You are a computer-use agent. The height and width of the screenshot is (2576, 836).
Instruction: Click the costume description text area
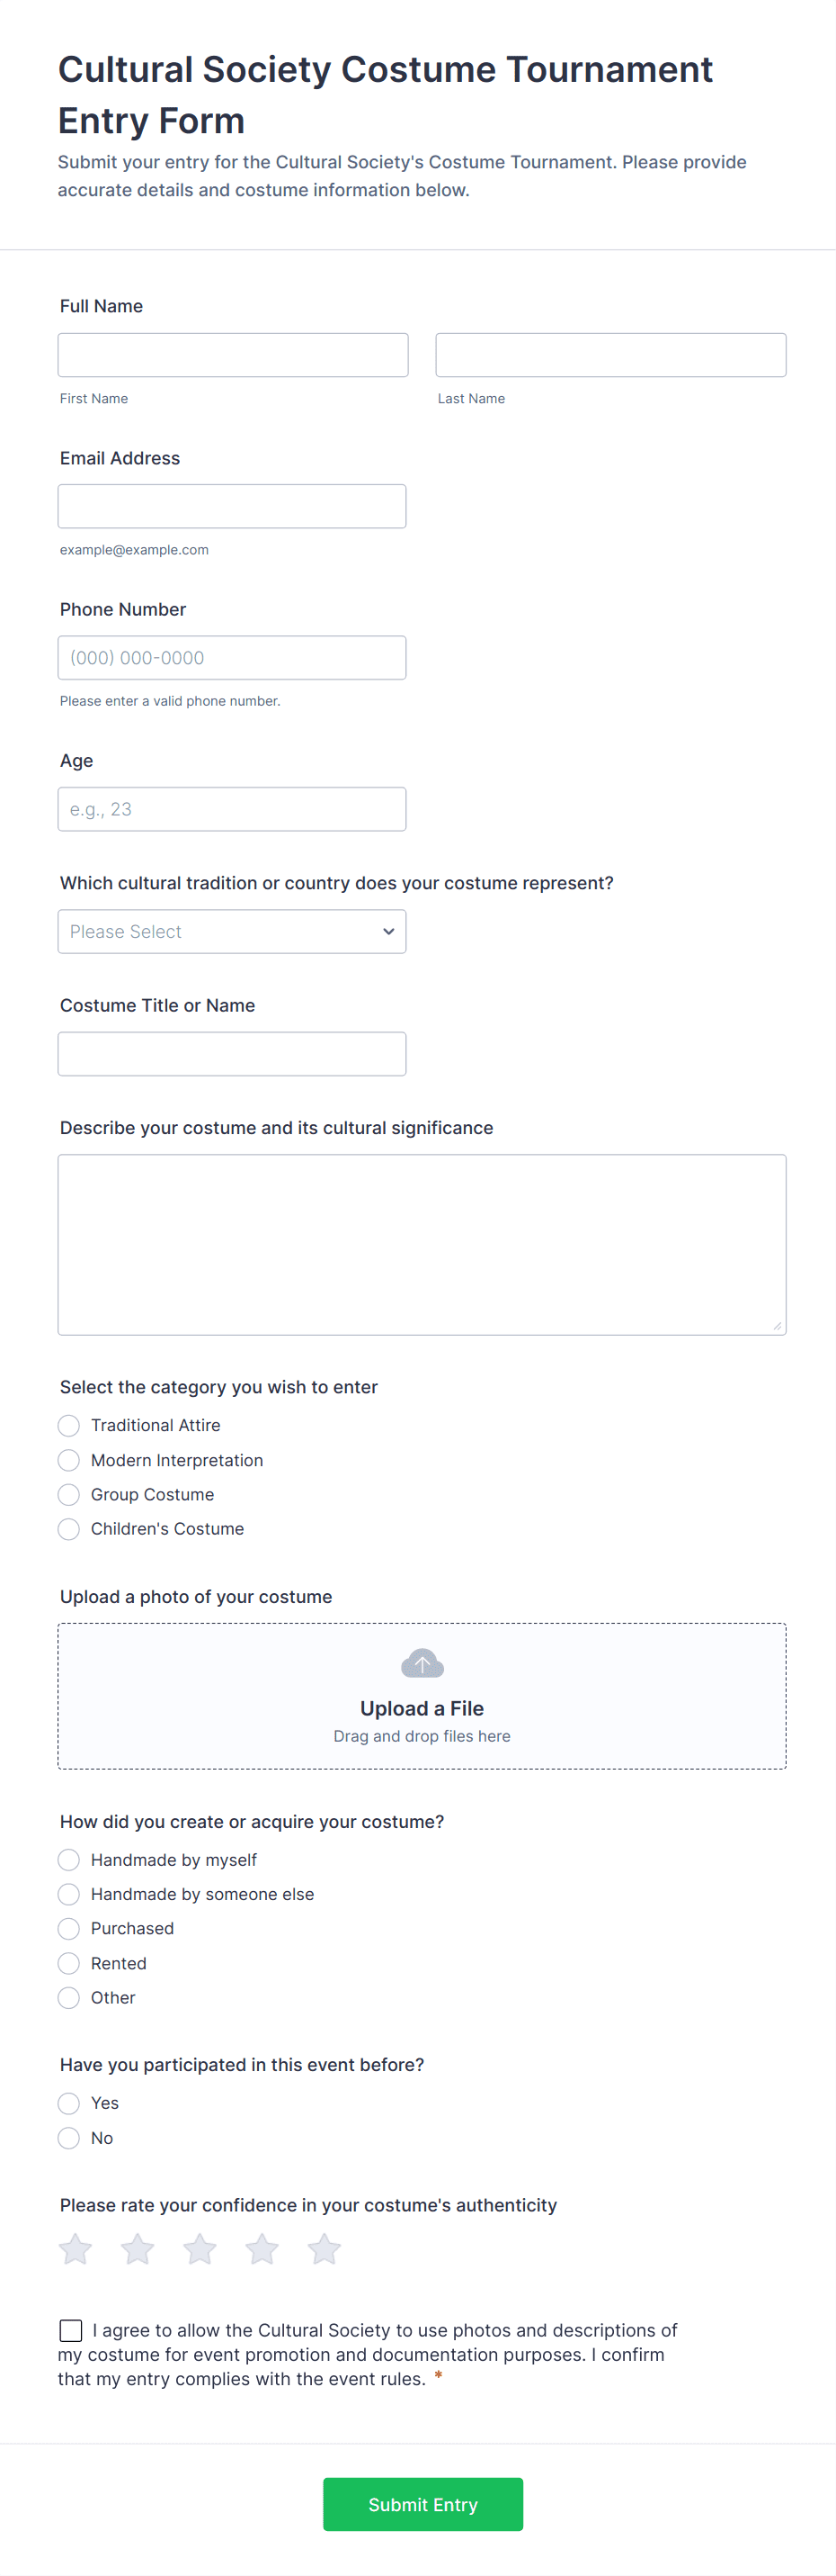422,1244
